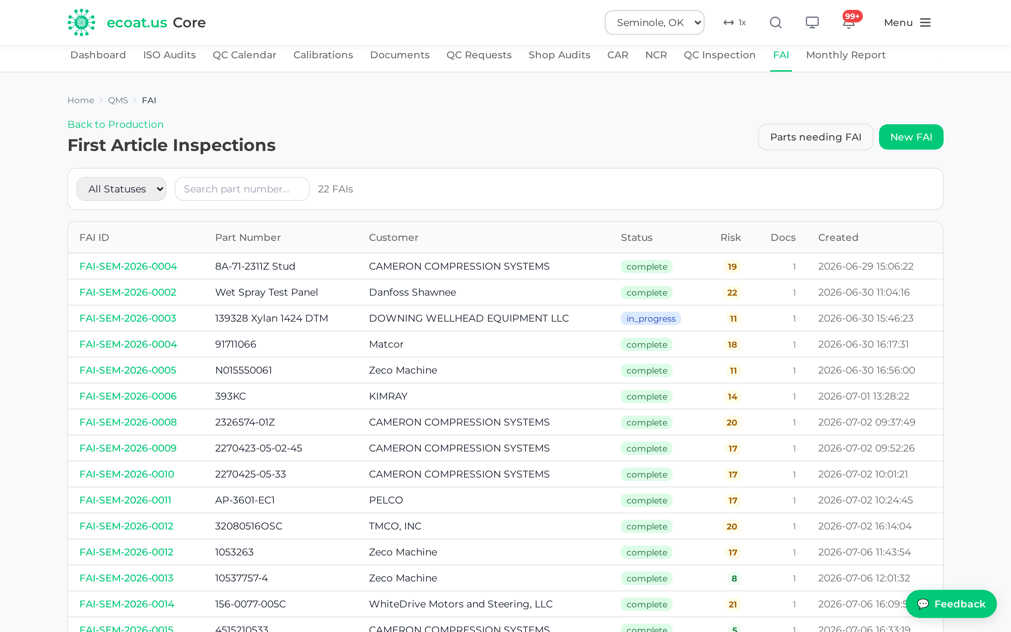Select the Seminole, OK location dropdown
This screenshot has width=1011, height=632.
654,22
